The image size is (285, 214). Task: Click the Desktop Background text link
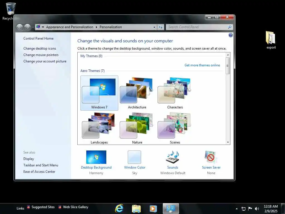pos(96,167)
